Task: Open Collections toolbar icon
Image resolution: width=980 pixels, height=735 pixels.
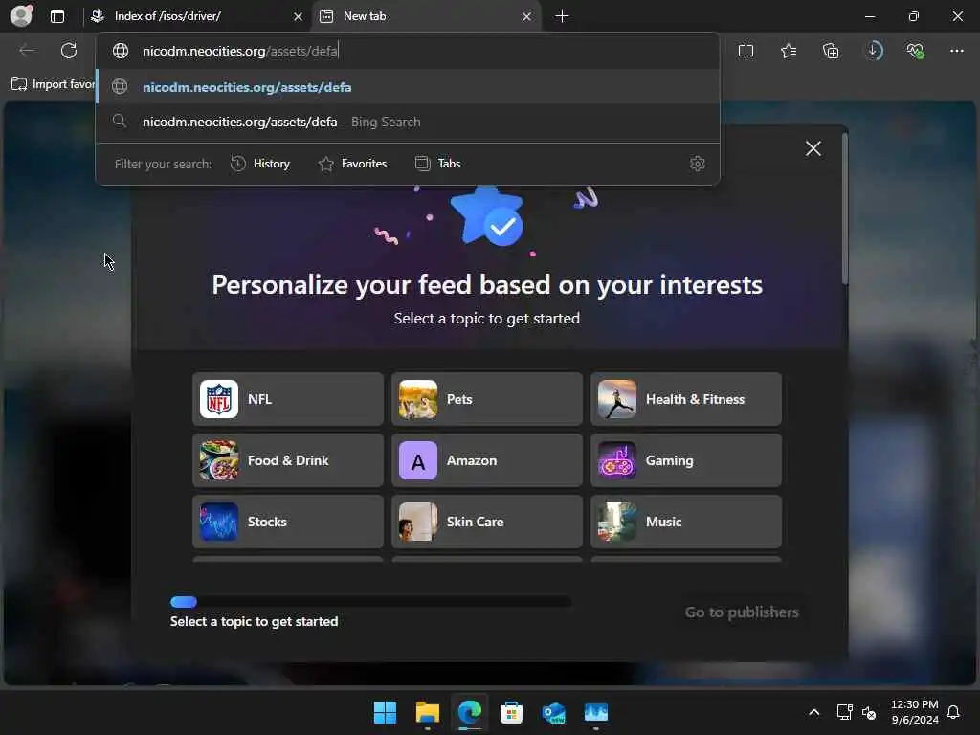Action: 831,51
